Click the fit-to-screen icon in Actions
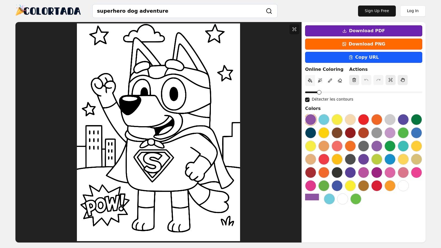 pyautogui.click(x=391, y=80)
